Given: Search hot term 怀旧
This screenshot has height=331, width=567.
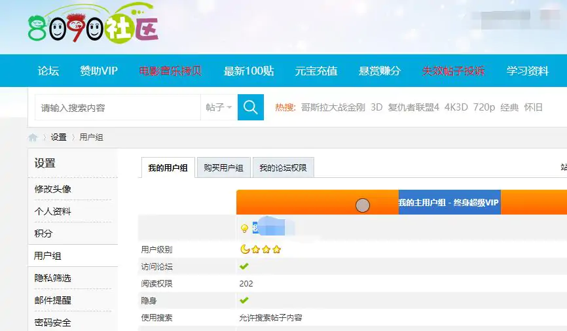Looking at the screenshot, I should [534, 107].
